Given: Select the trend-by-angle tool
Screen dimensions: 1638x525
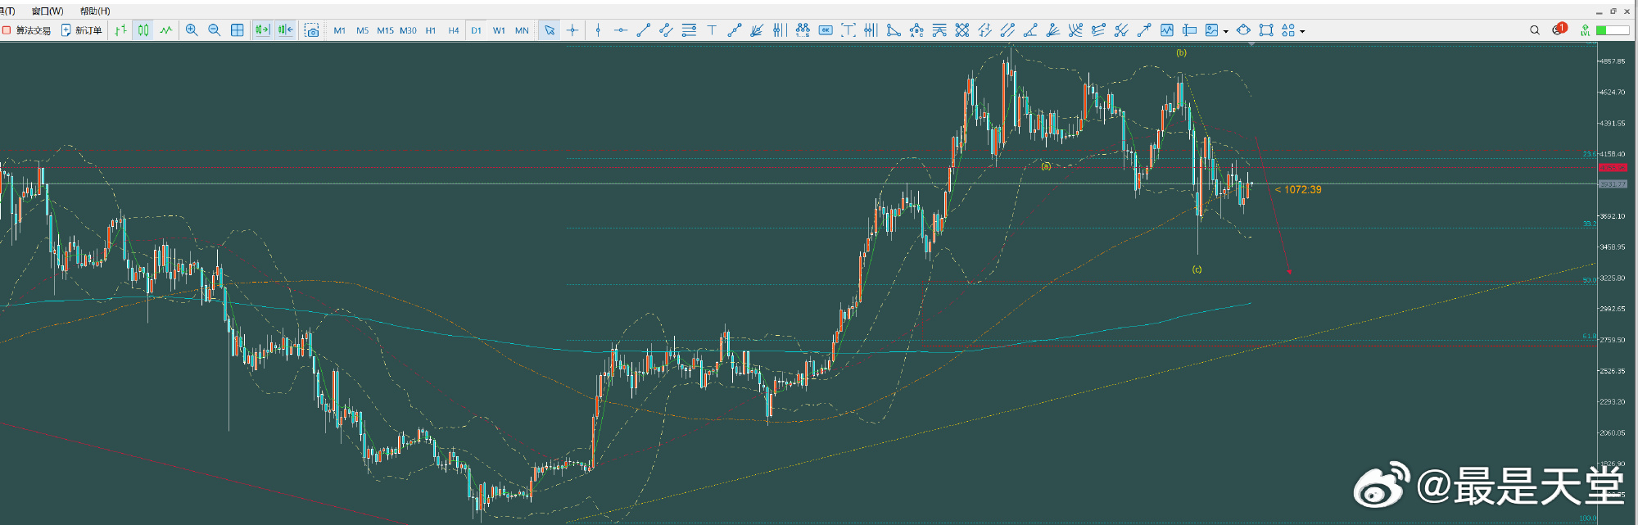Looking at the screenshot, I should pyautogui.click(x=1030, y=30).
